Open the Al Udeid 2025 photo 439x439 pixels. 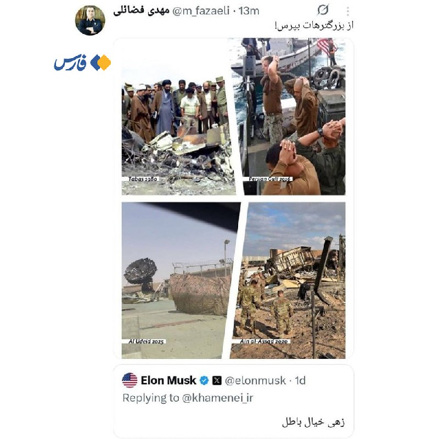[179, 280]
